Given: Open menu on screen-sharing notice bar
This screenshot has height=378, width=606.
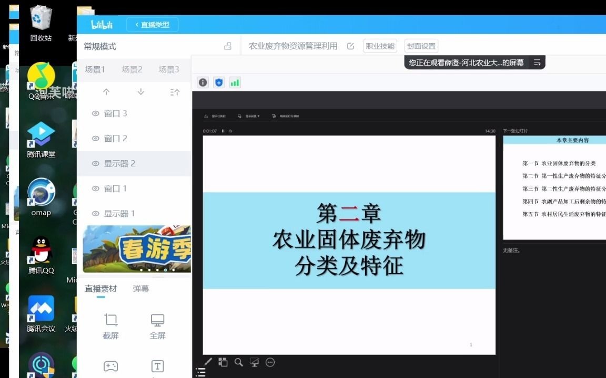Looking at the screenshot, I should point(537,62).
